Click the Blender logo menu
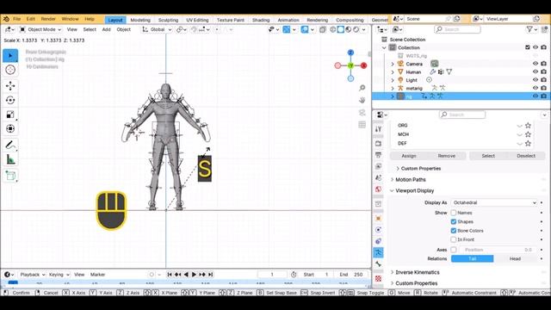 pos(6,19)
